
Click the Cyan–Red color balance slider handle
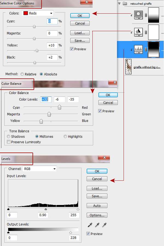coord(59,107)
